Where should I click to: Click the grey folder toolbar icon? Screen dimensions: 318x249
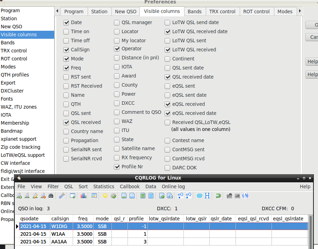pyautogui.click(x=229, y=196)
